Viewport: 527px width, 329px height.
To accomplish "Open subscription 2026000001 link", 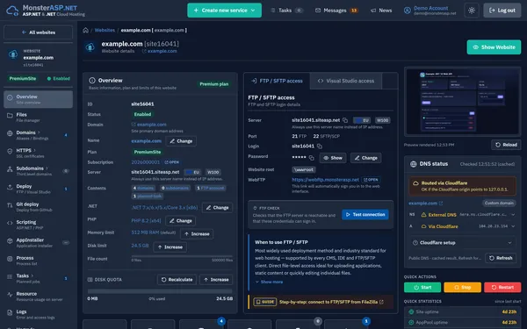I will coord(146,162).
